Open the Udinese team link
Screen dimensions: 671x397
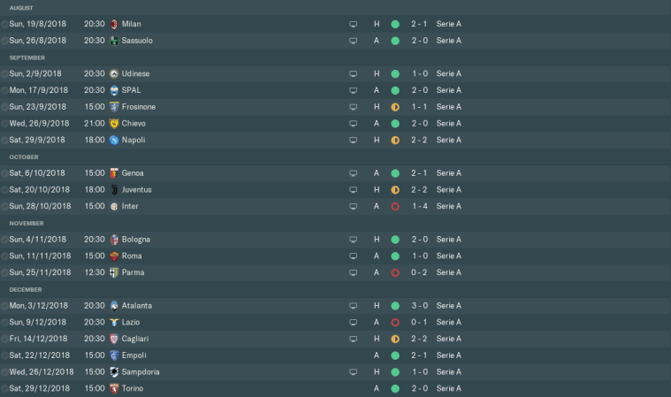tap(137, 73)
